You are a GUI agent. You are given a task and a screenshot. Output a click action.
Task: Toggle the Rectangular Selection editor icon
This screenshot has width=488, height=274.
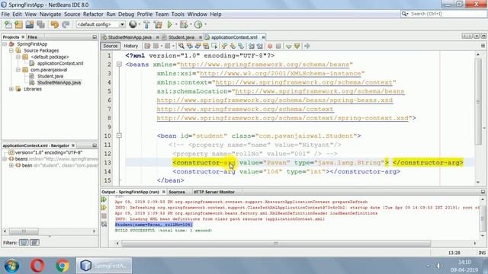coord(214,46)
